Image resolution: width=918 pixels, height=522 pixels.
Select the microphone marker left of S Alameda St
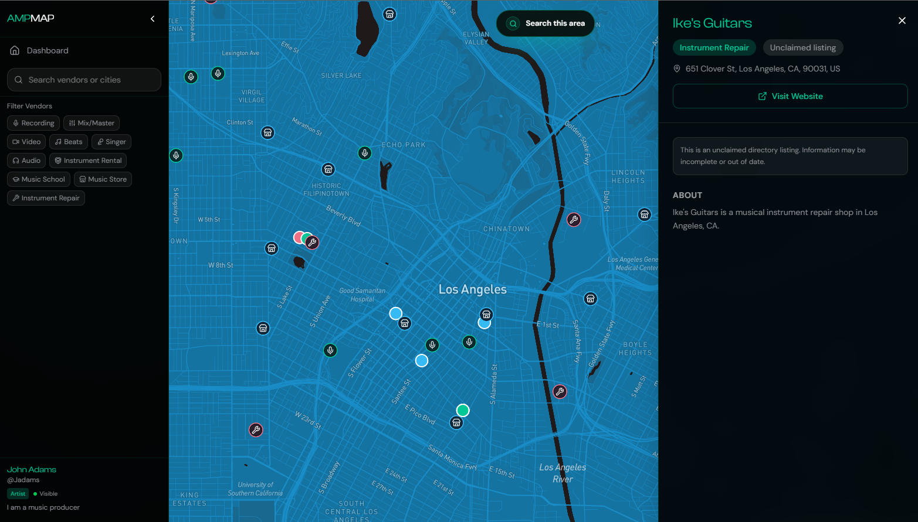[469, 342]
